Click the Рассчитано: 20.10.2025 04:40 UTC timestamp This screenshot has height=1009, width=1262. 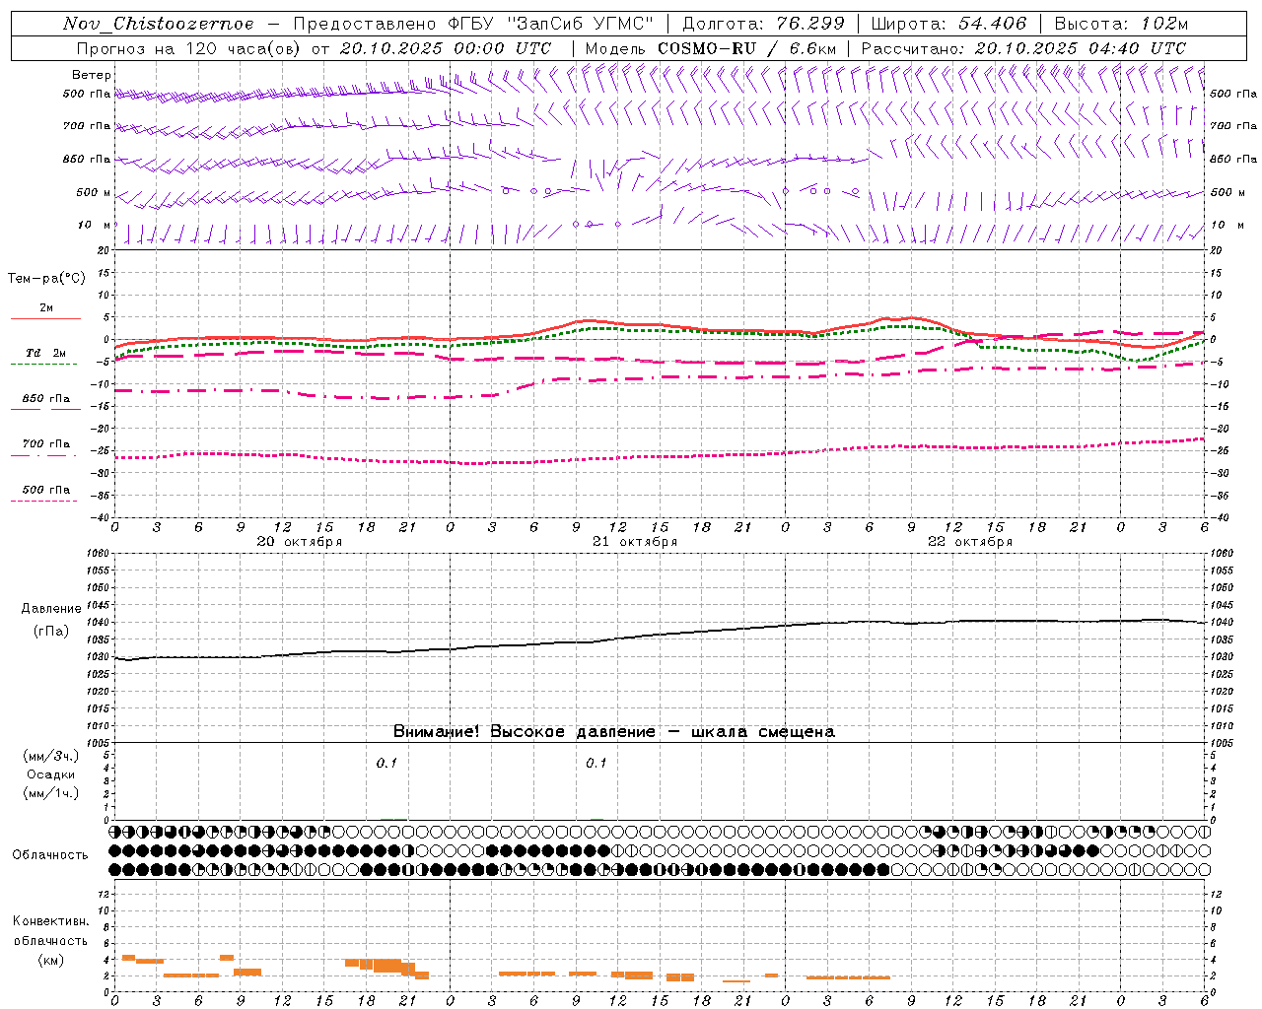coord(1023,48)
